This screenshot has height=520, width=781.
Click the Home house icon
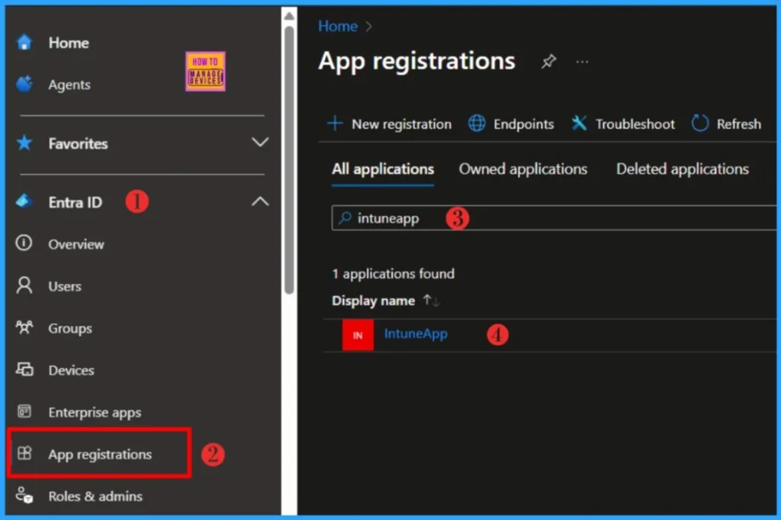[24, 42]
